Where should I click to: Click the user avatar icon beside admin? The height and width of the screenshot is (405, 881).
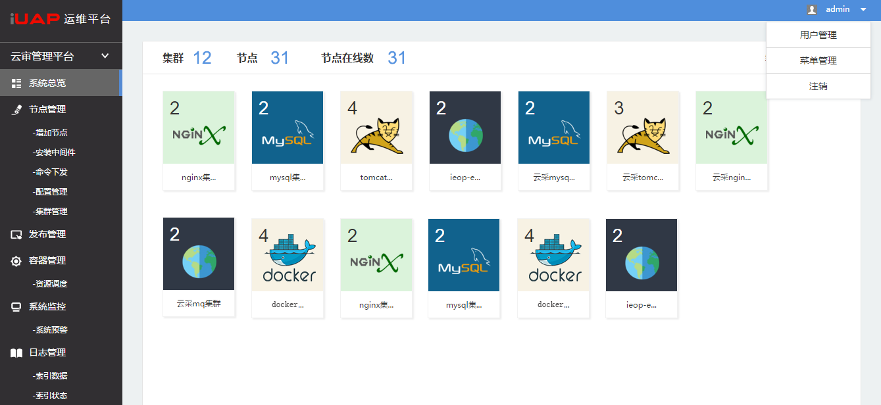[812, 9]
